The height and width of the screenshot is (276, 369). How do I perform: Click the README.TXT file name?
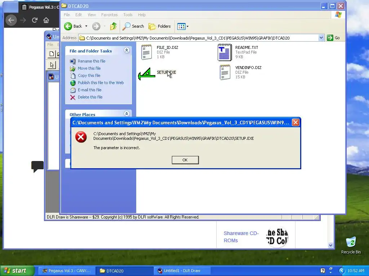point(246,47)
